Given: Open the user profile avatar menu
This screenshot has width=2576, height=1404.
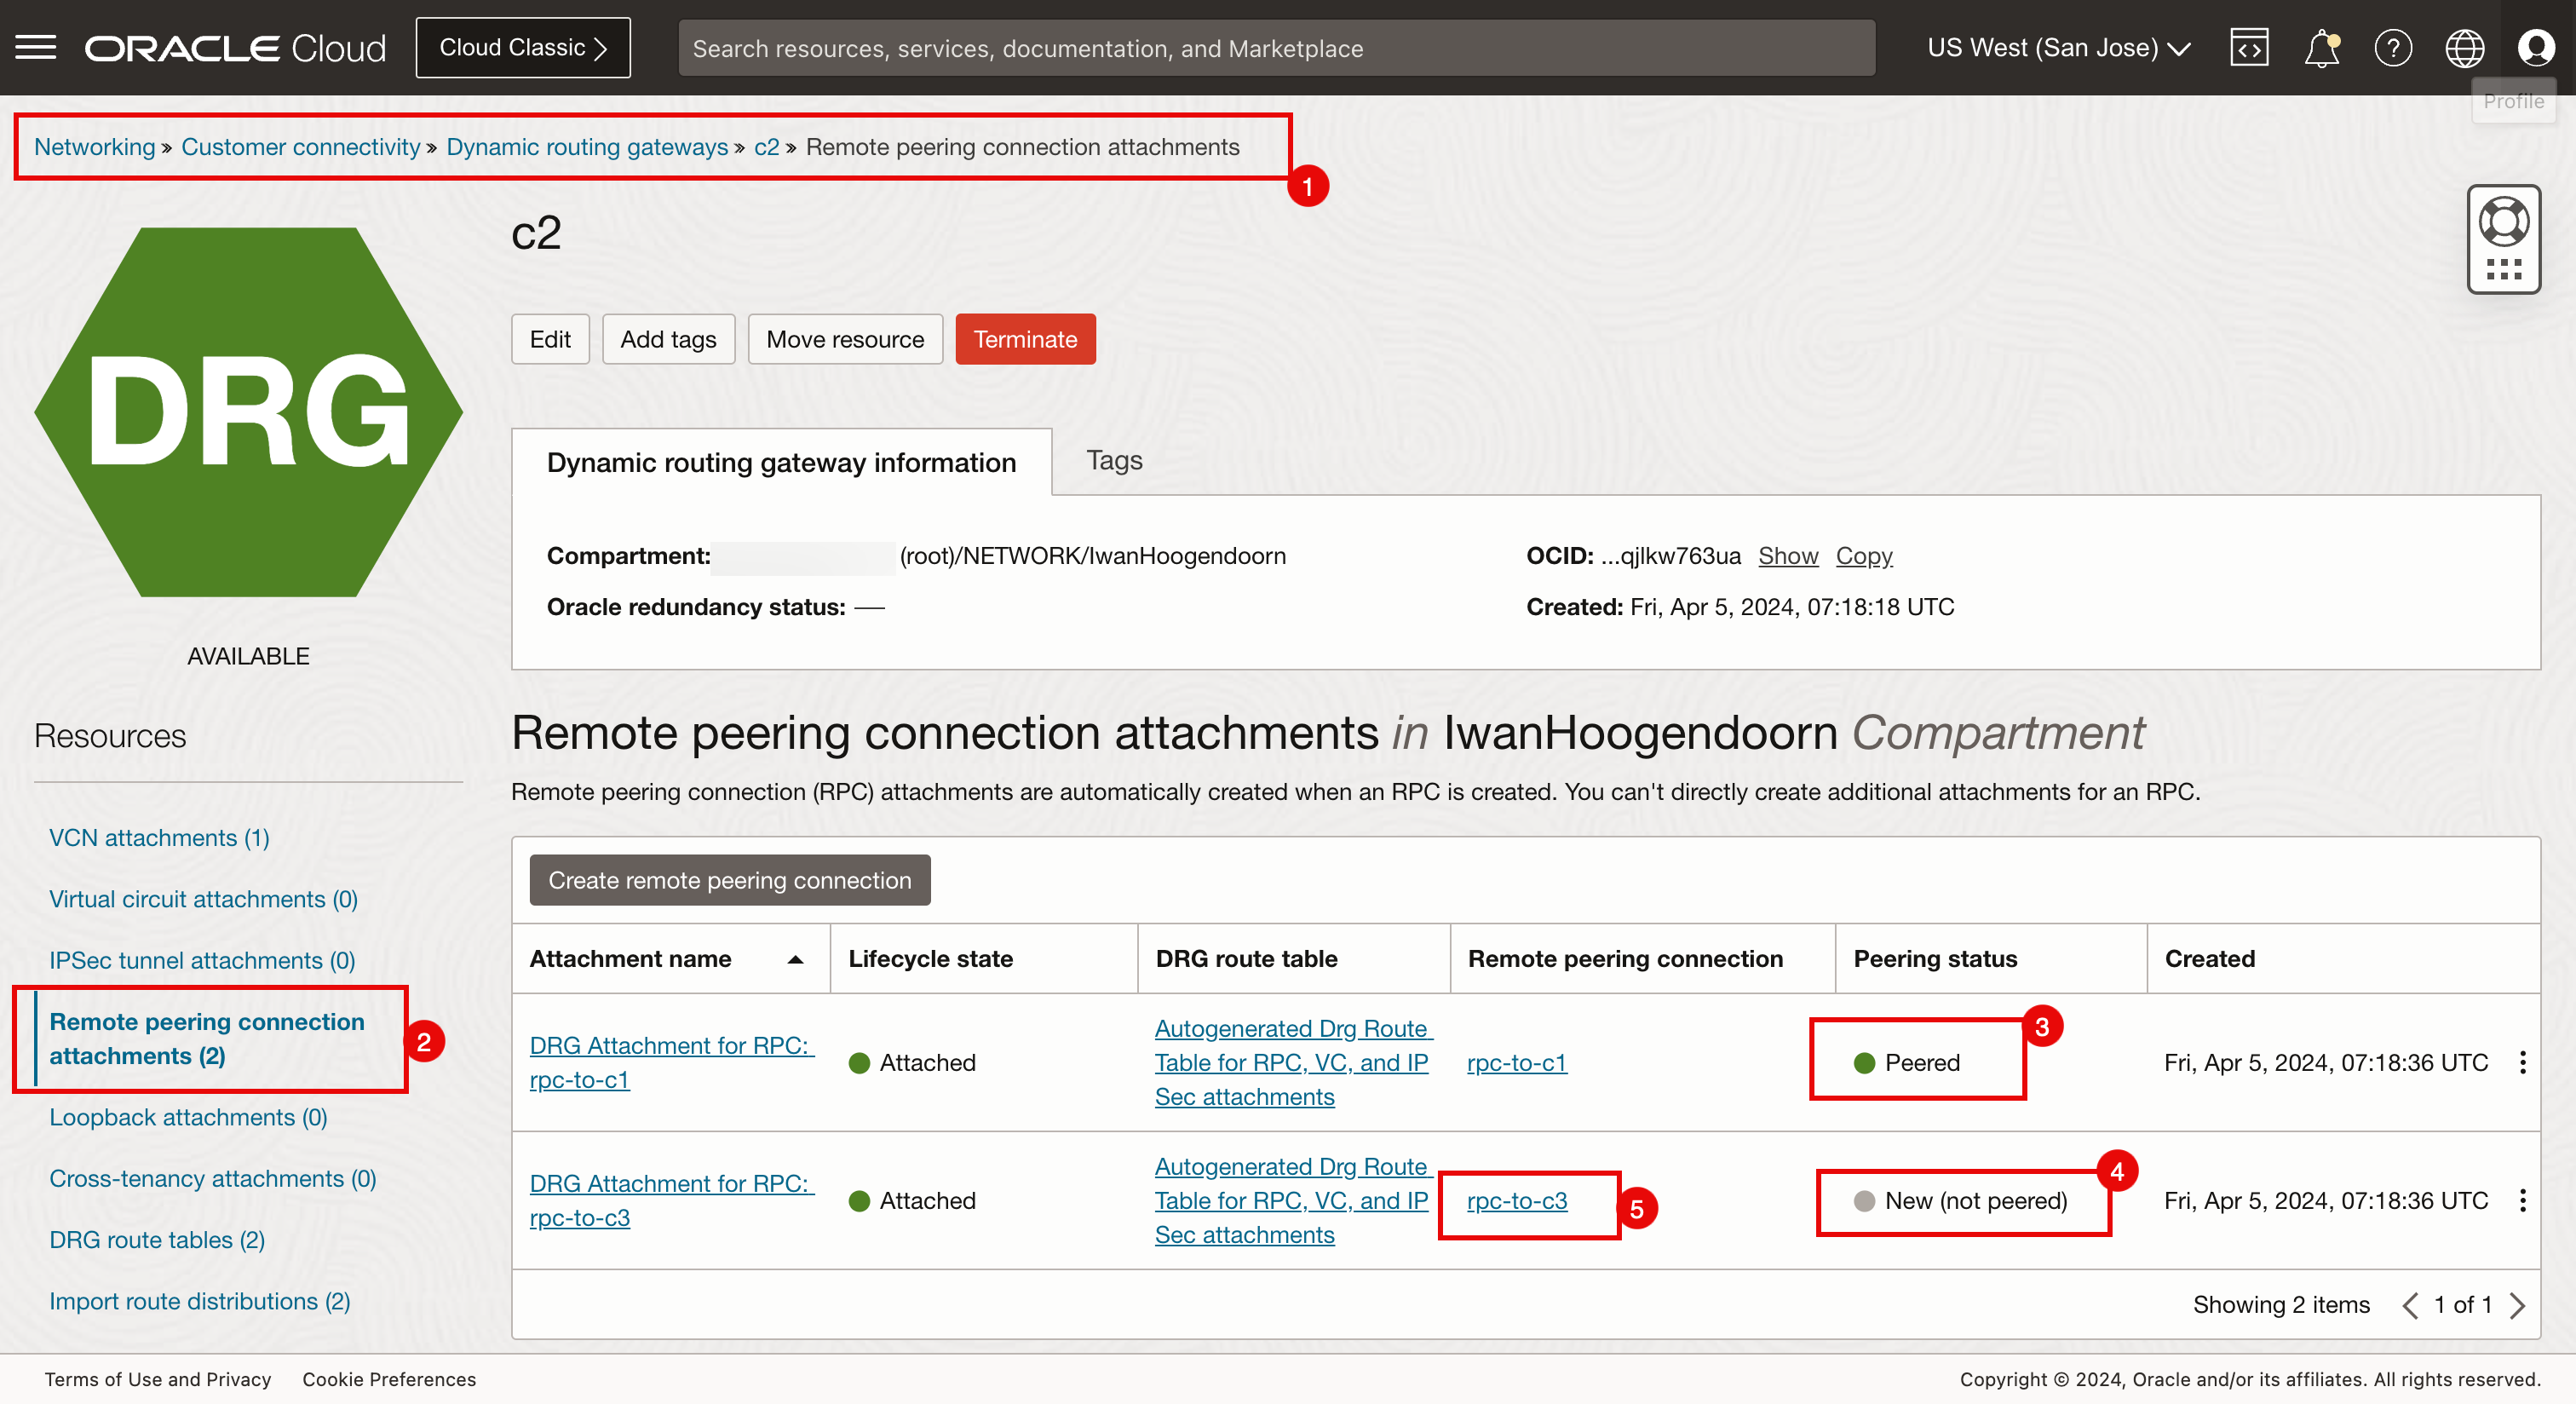Looking at the screenshot, I should click(x=2535, y=47).
